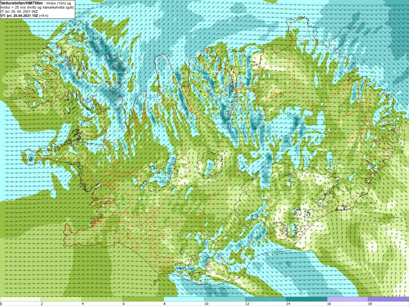Select the green 4–6 legend swatch
Screen dimensions: 409x306
pos(102,299)
